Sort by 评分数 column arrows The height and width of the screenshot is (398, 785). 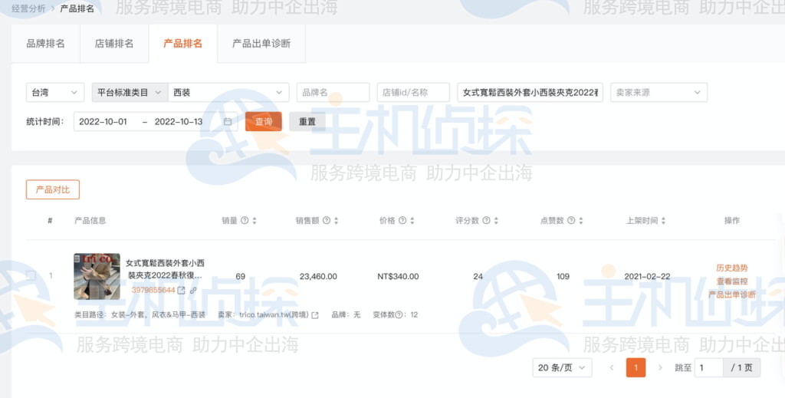tap(496, 221)
